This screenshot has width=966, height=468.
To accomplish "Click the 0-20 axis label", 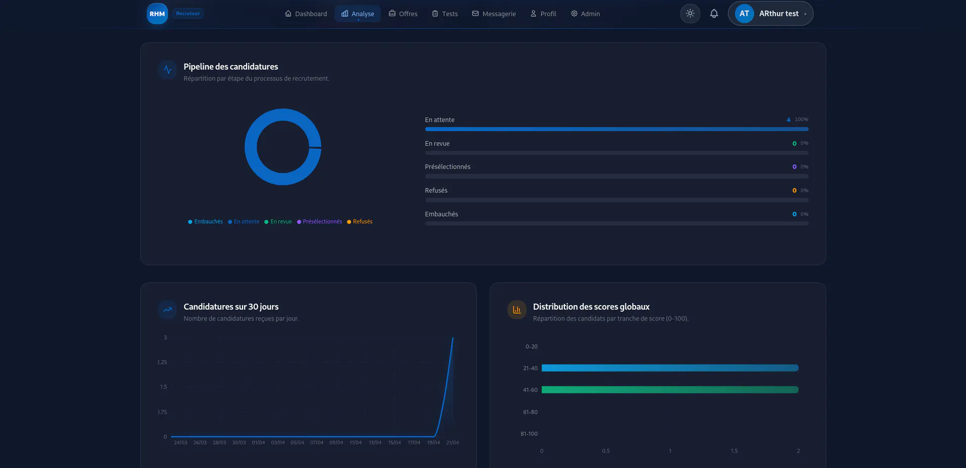I will click(531, 346).
